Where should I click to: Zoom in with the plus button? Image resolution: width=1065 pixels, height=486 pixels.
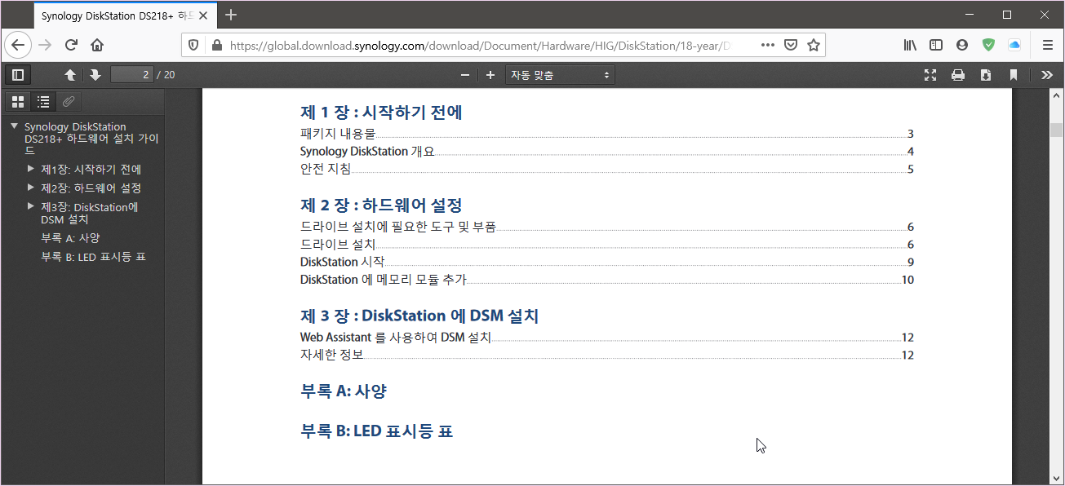490,75
